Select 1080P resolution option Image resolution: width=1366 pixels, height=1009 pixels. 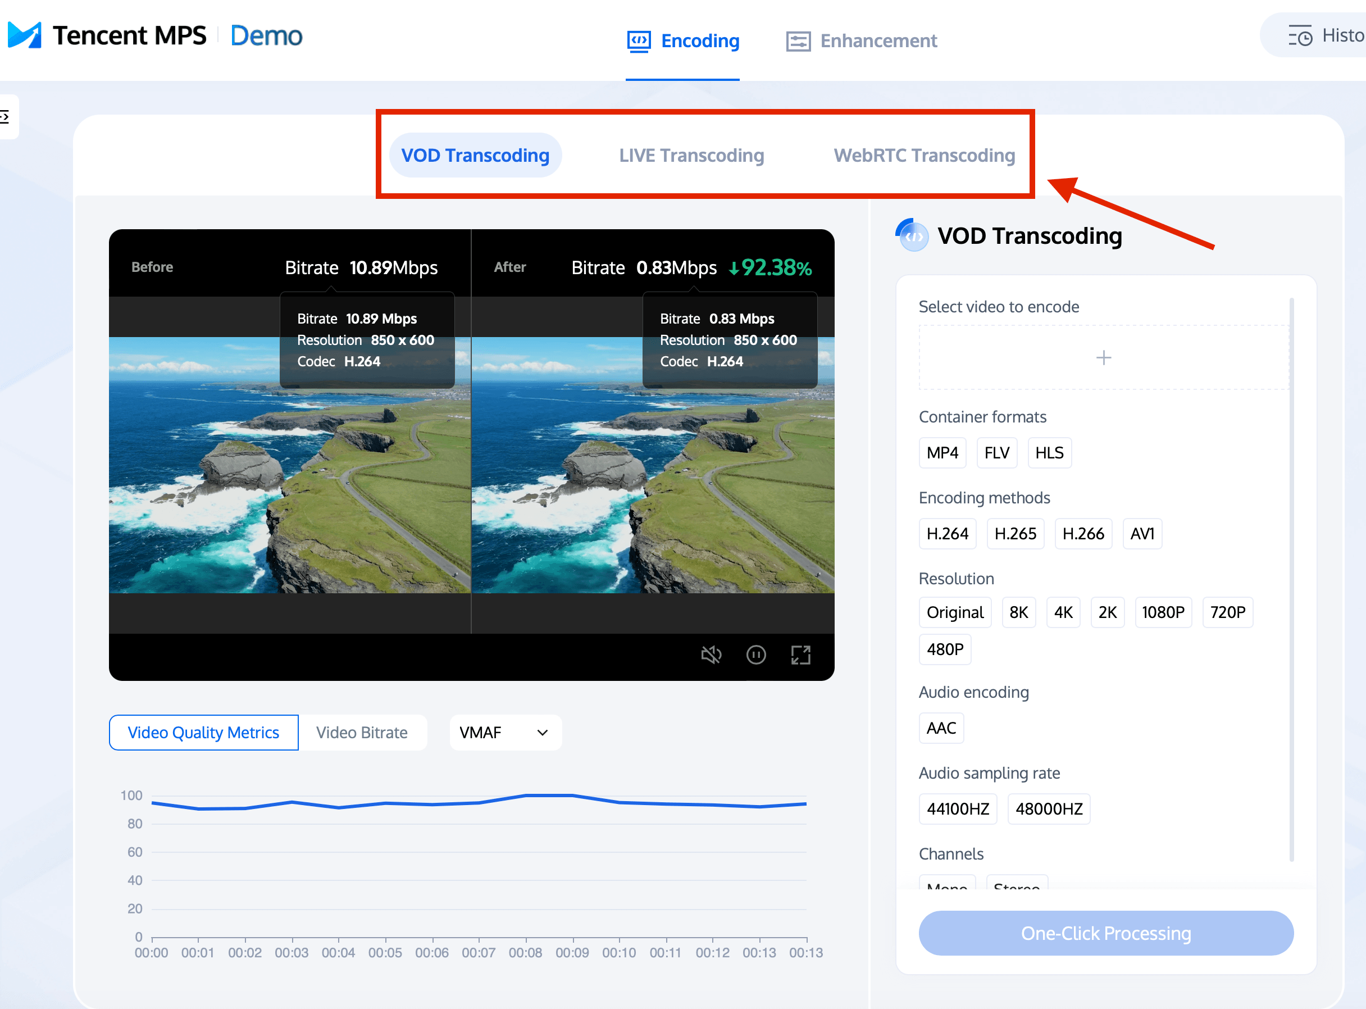[x=1163, y=612]
